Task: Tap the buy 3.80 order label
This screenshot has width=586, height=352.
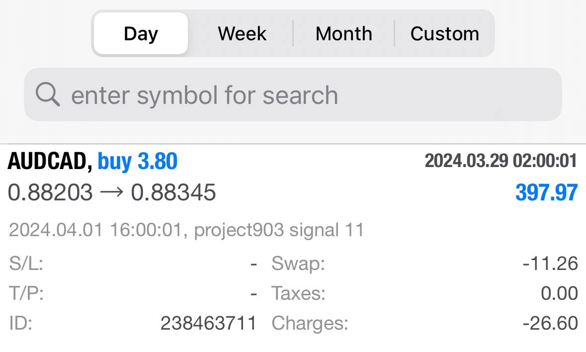Action: coord(137,161)
